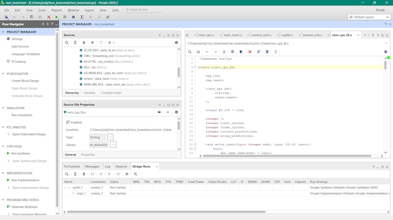Screen dimensions: 393x220
Task: Switch to the Tcl Console tab
Action: point(72,166)
